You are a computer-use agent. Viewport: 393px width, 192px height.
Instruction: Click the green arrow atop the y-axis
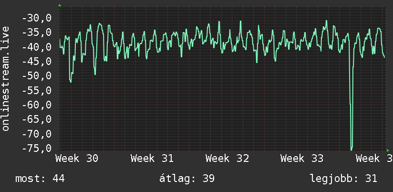point(60,5)
